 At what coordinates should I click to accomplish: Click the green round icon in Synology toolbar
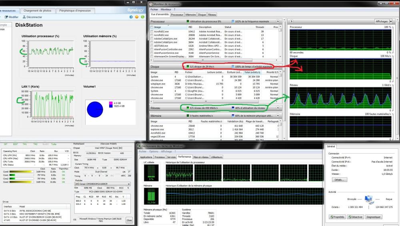click(x=142, y=17)
